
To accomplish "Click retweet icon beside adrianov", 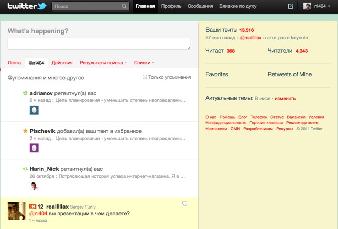I will tap(25, 93).
